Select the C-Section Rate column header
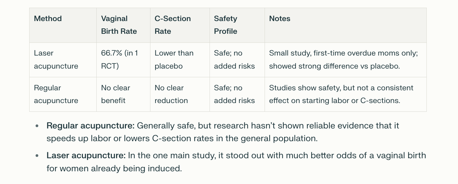 pyautogui.click(x=173, y=25)
